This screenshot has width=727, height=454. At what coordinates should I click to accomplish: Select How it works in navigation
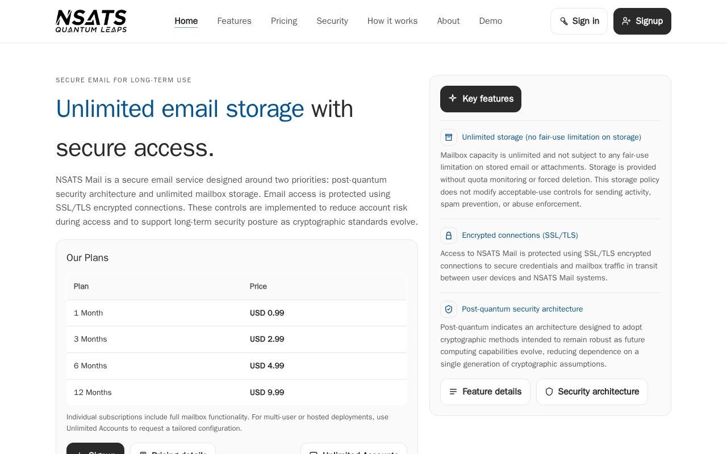[392, 21]
